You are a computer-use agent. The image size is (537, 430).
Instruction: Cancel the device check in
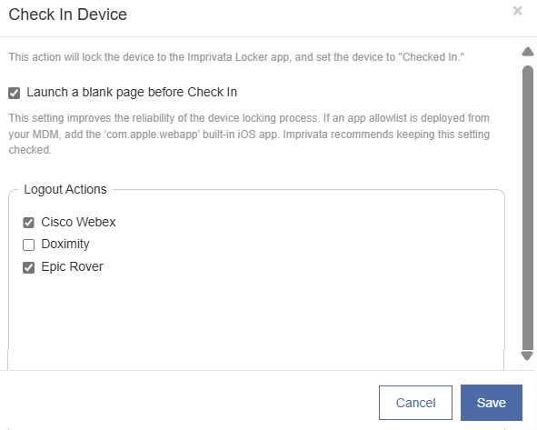(415, 403)
